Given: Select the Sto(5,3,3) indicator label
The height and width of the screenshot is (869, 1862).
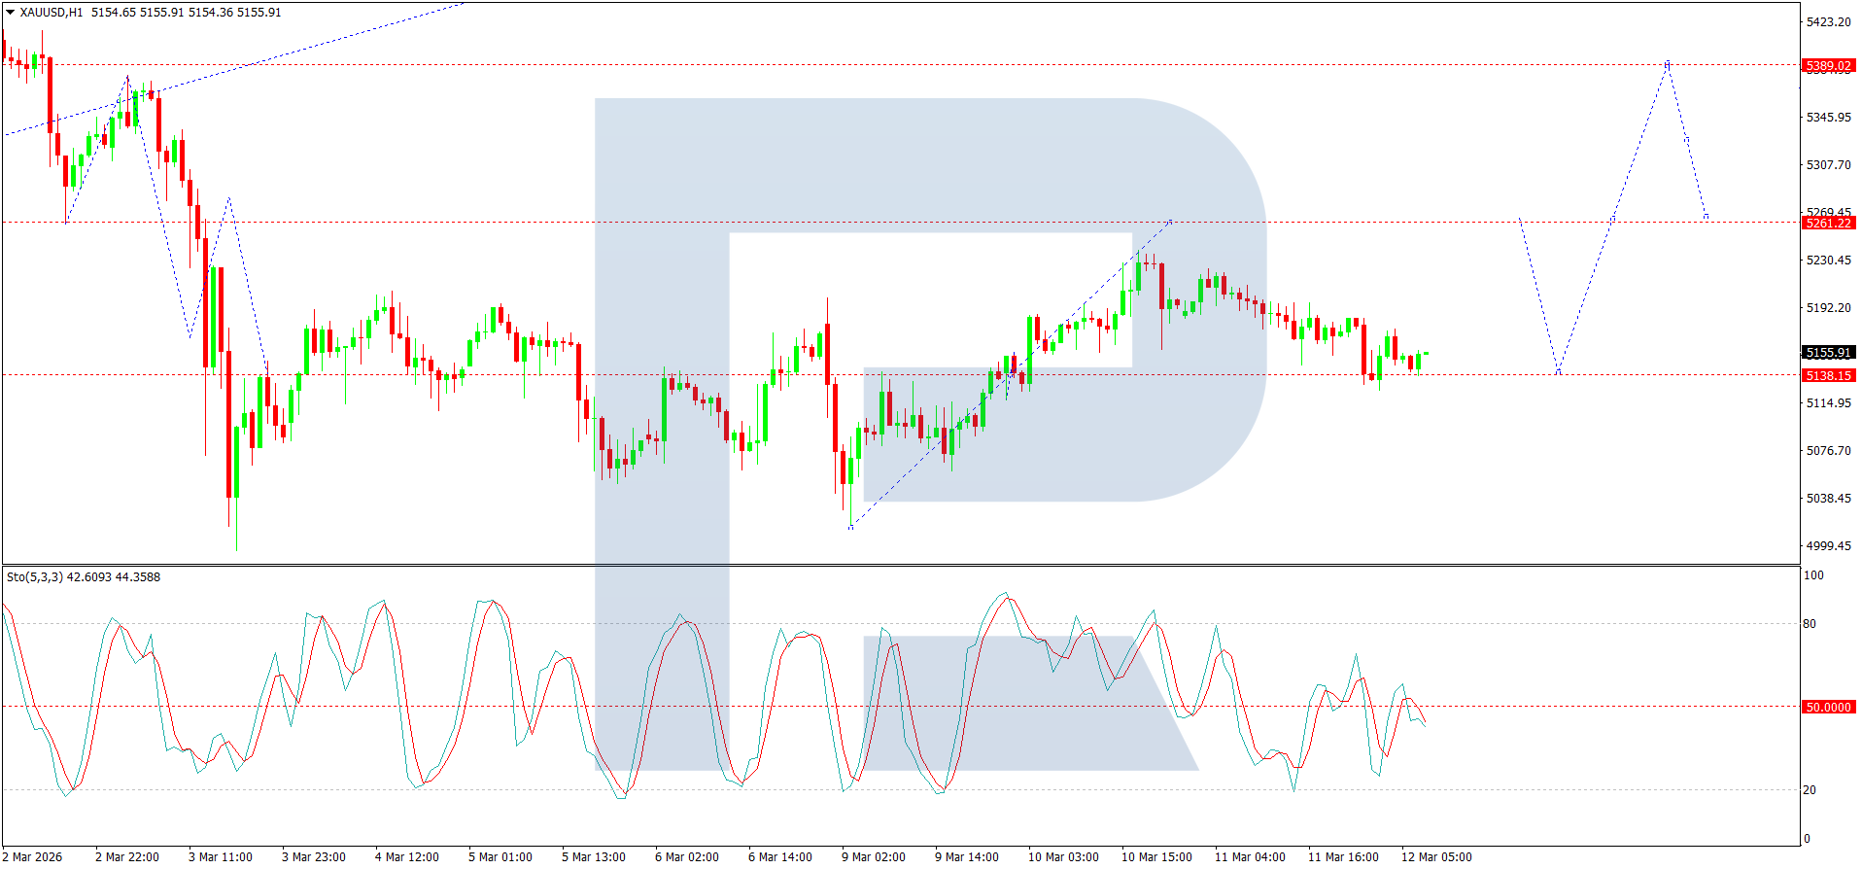Looking at the screenshot, I should (x=35, y=577).
